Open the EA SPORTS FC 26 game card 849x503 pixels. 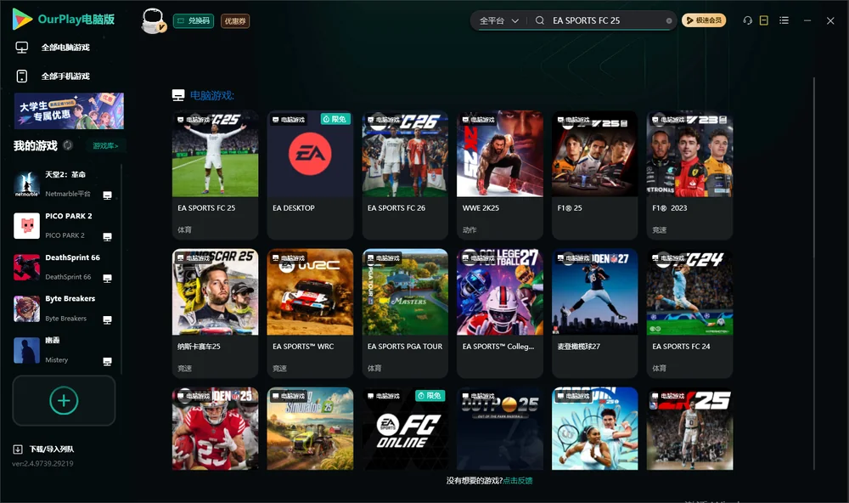(x=405, y=175)
